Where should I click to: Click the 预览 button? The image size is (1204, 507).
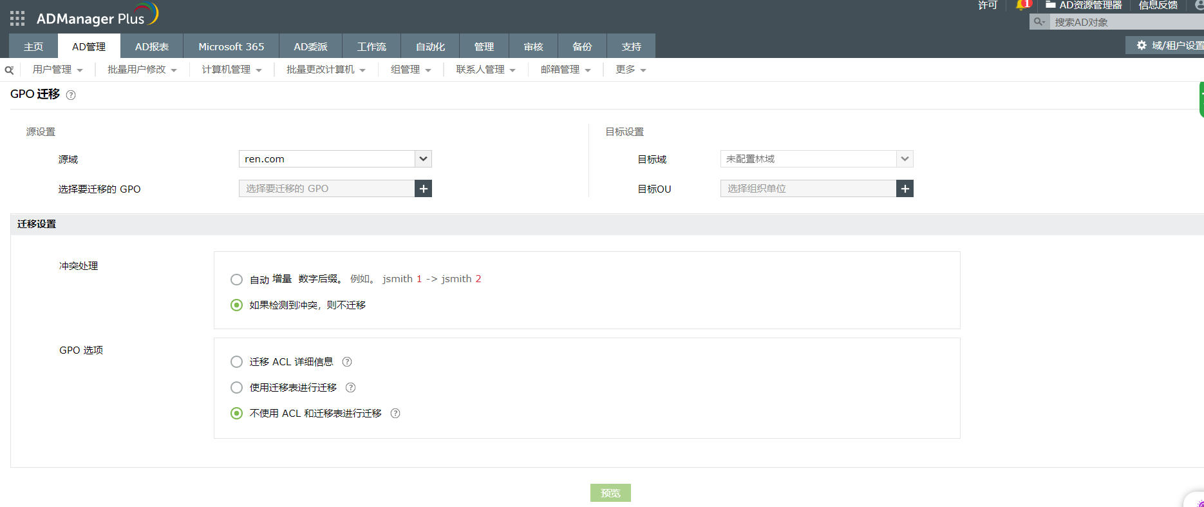click(x=610, y=493)
